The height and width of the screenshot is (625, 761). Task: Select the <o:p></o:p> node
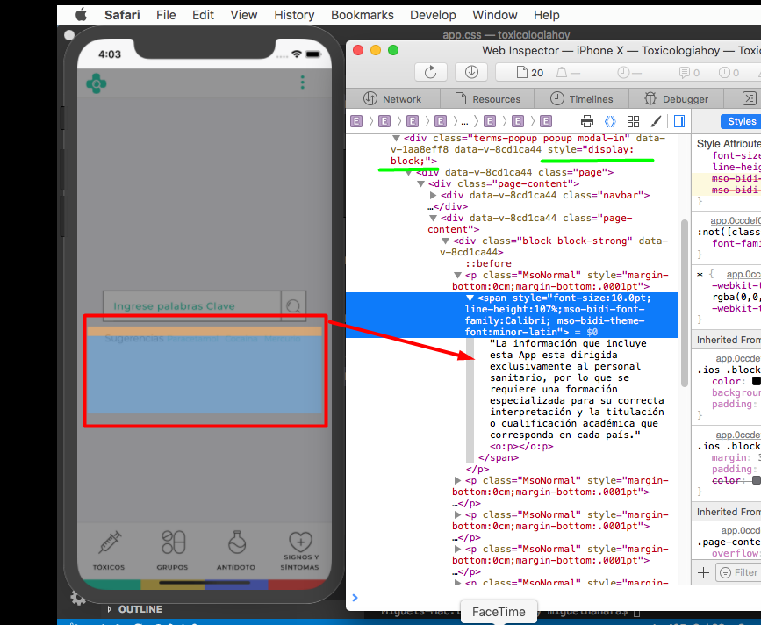pyautogui.click(x=521, y=447)
